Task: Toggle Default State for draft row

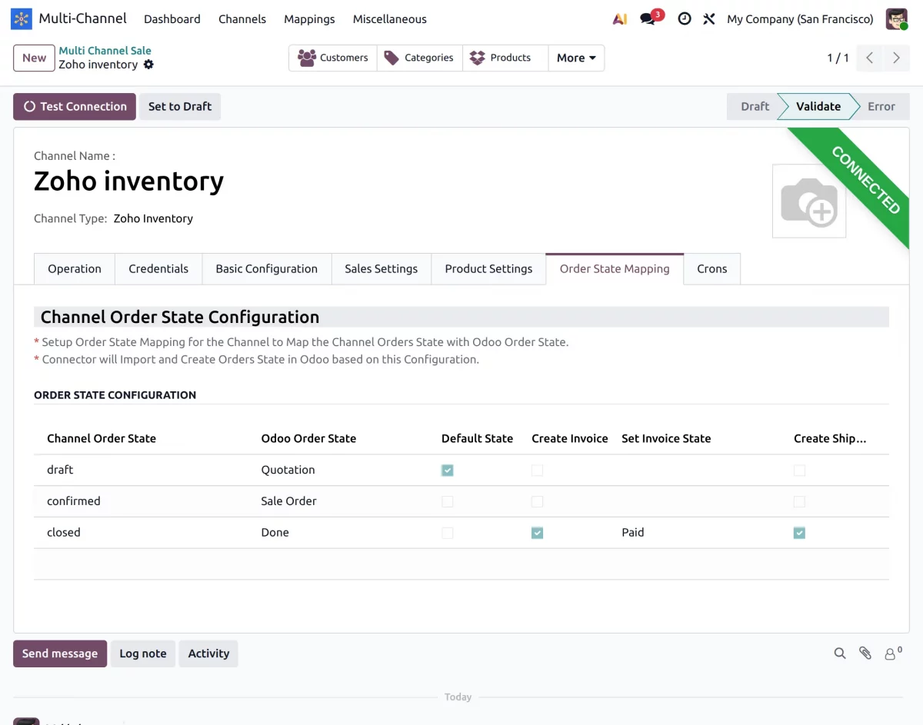Action: [448, 471]
